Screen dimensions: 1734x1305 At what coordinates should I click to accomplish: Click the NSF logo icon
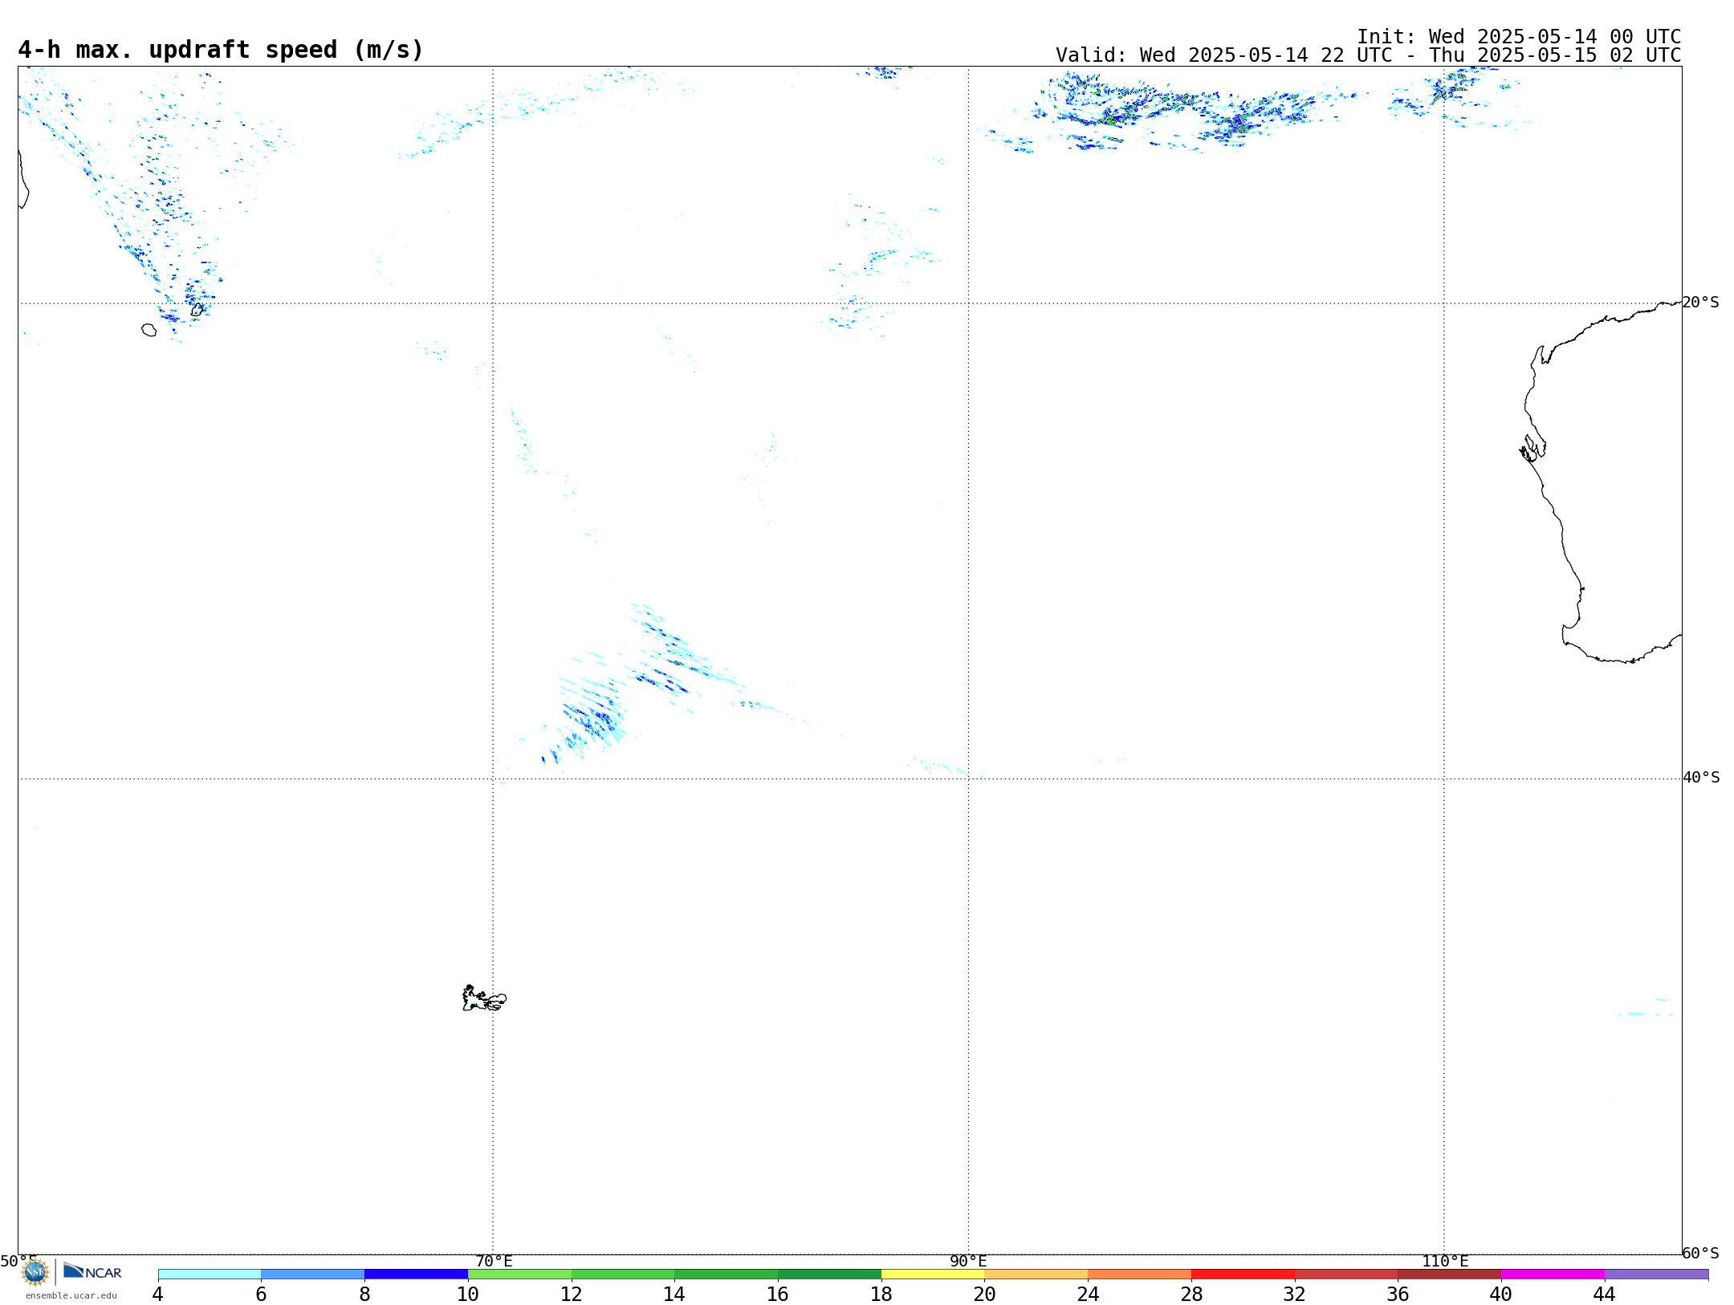click(x=35, y=1272)
